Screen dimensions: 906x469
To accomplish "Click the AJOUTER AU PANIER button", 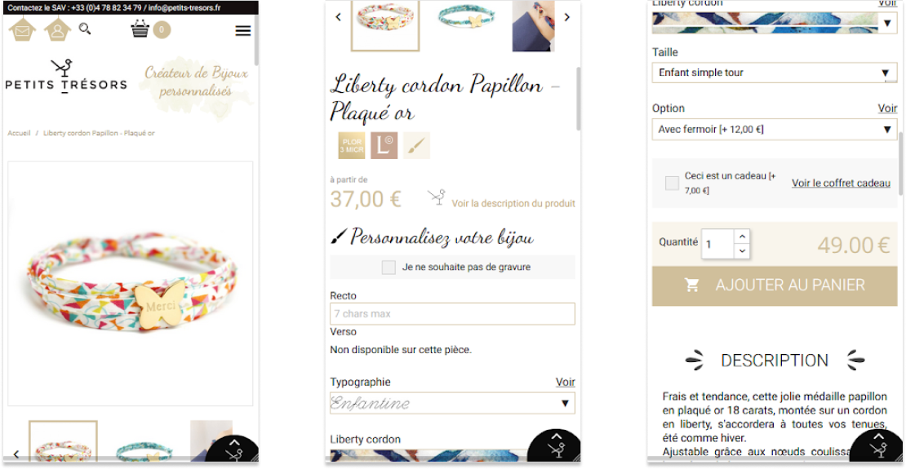I will [x=775, y=285].
